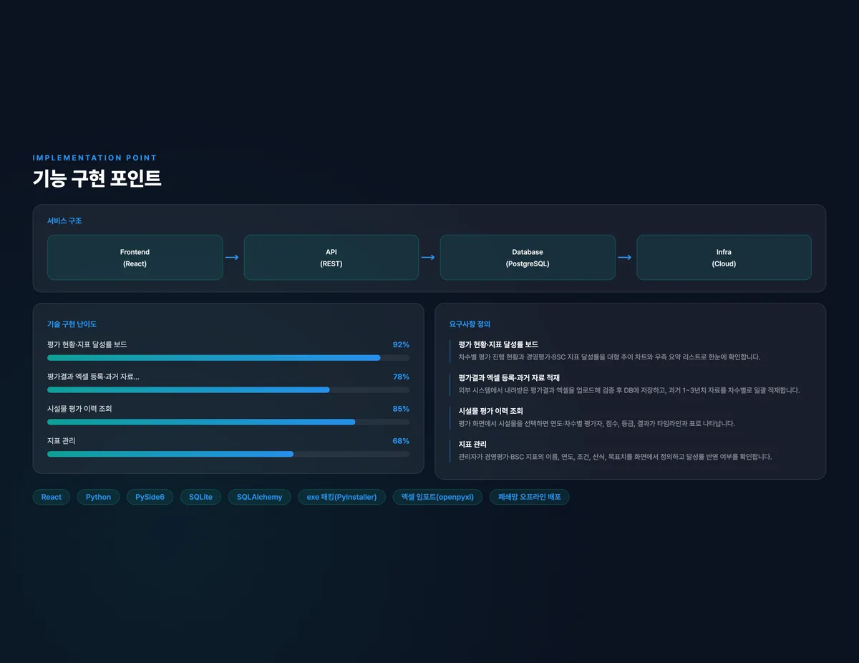Click the 92% percentage value
859x663 pixels.
401,344
